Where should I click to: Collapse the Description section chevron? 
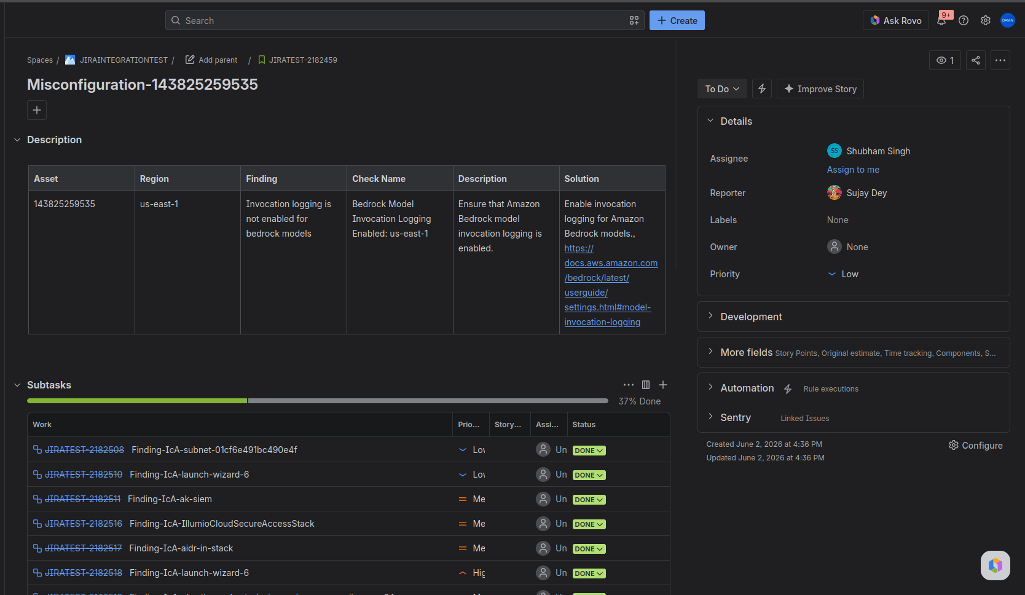pyautogui.click(x=17, y=140)
